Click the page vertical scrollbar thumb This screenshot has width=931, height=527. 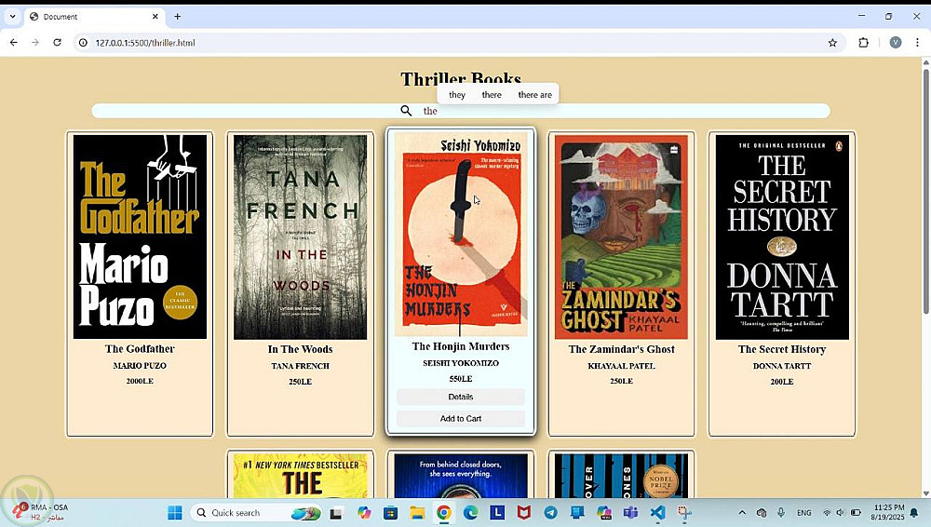tap(925, 190)
